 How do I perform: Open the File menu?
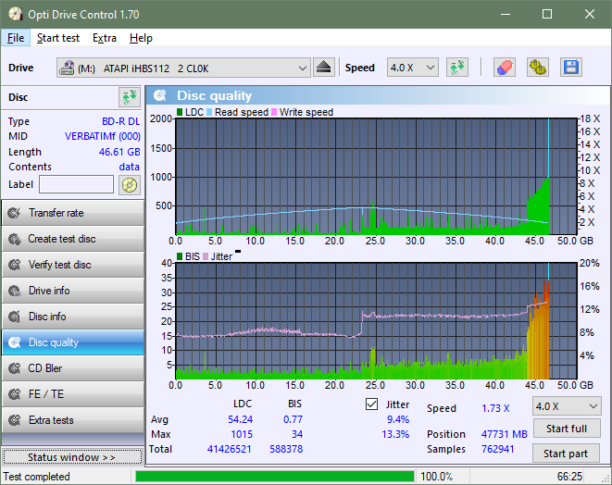(16, 38)
